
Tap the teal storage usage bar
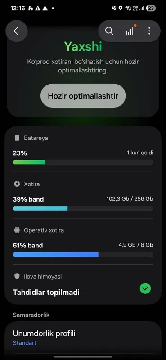pos(83,208)
